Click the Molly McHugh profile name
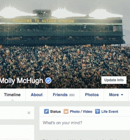The height and width of the screenshot is (140, 130). [22, 81]
